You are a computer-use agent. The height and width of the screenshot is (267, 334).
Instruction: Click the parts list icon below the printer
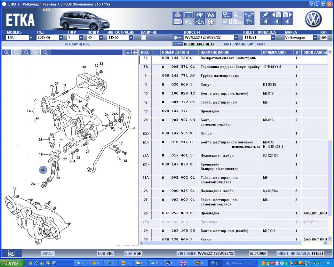click(x=178, y=22)
